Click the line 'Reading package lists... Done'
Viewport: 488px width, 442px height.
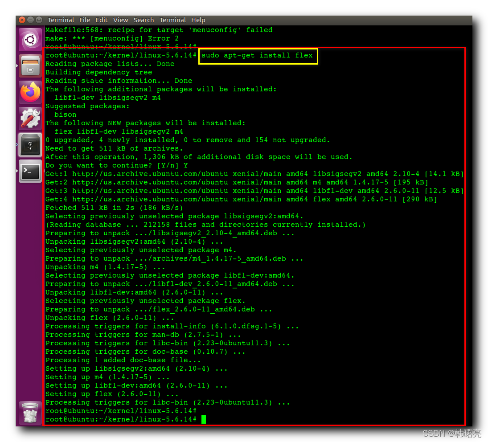point(110,64)
